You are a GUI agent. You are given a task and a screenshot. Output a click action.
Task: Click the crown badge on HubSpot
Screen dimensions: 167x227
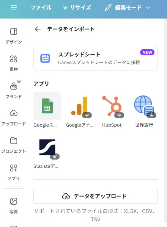(x=119, y=115)
